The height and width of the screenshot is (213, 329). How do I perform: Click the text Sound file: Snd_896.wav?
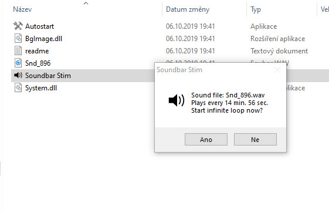[x=228, y=95]
